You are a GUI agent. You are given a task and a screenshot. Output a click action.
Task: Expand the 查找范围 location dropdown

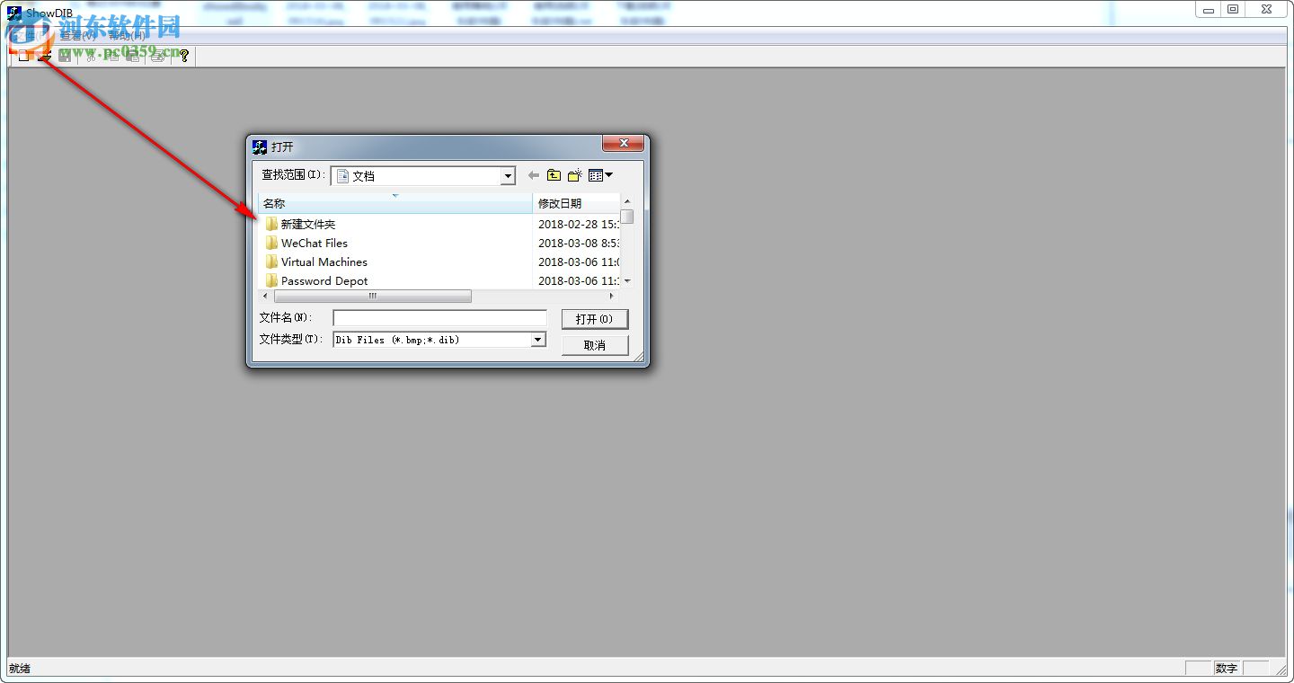(508, 176)
